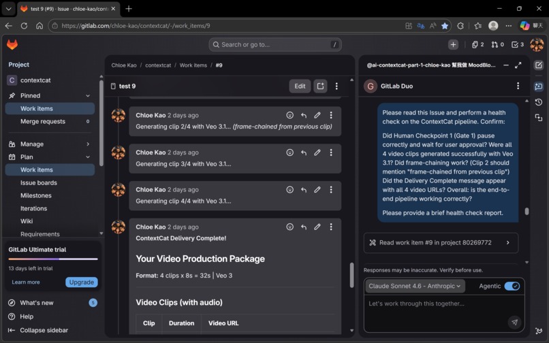This screenshot has width=549, height=343.
Task: Start new Duo chat from side rail
Action: pyautogui.click(x=539, y=65)
